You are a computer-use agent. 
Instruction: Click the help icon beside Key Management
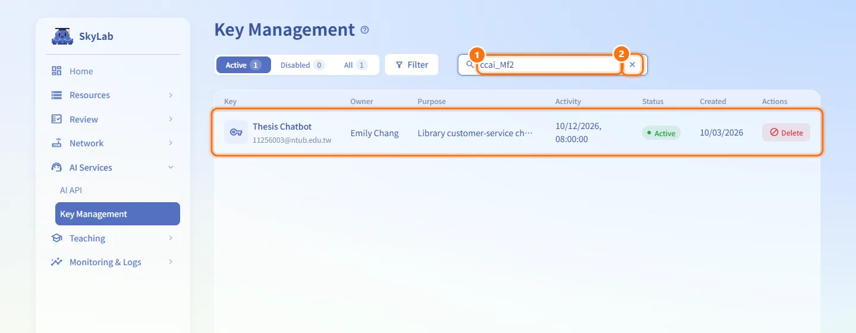click(x=365, y=30)
